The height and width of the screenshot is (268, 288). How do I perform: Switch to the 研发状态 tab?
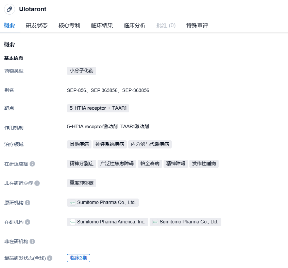37,26
